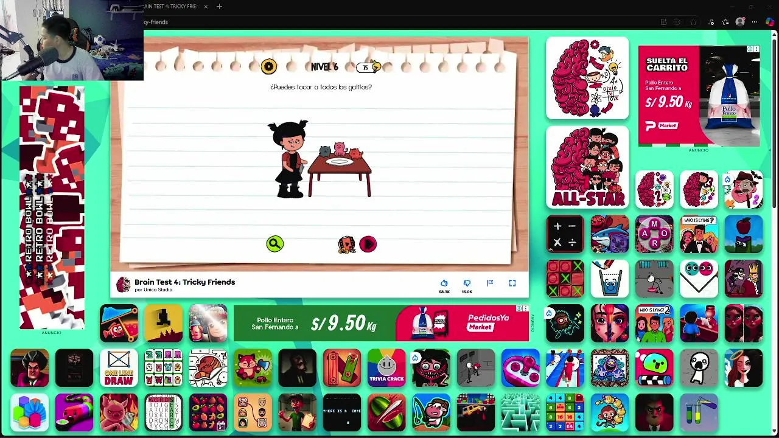The image size is (779, 438).
Task: Open the thief with crown game thumbnail
Action: point(744,279)
